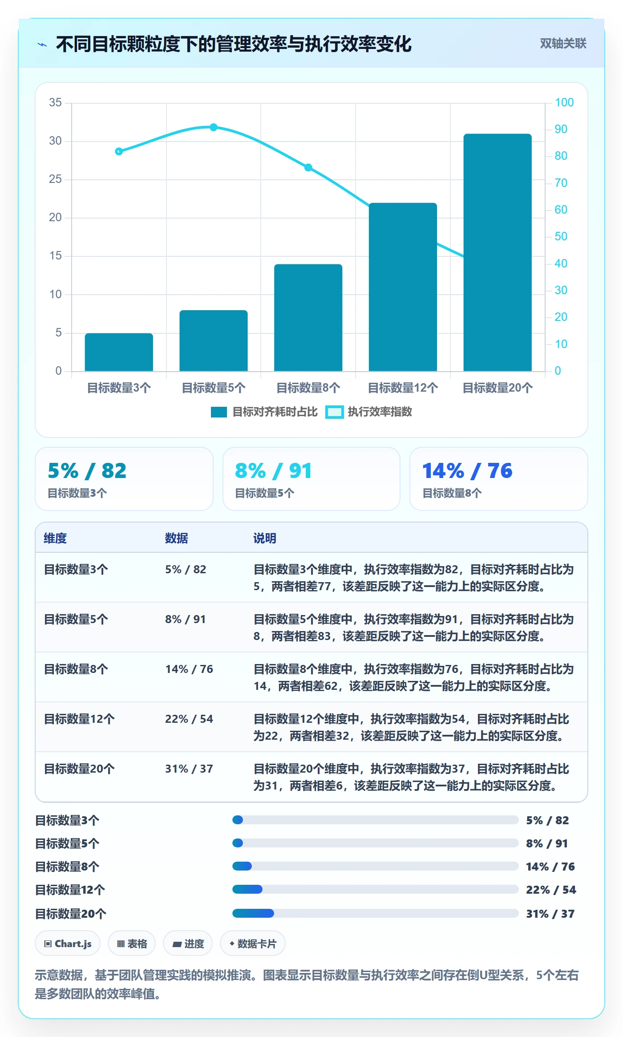
Task: Click the bar for 目标数量5个
Action: click(214, 340)
